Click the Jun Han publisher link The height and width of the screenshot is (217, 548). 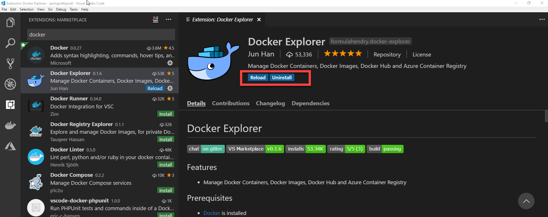tap(261, 54)
